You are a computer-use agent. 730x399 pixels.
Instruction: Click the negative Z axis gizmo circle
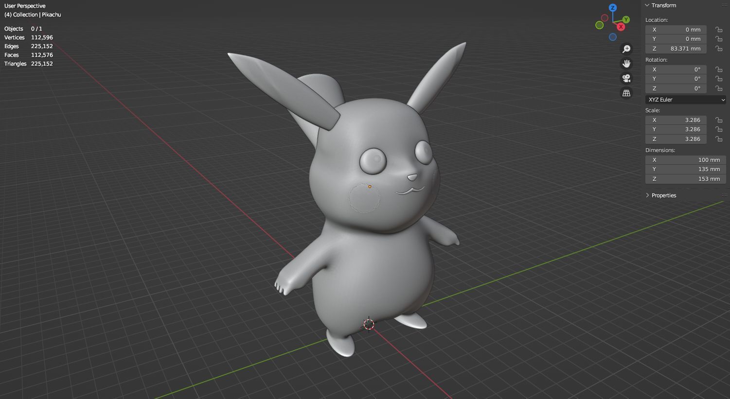pyautogui.click(x=613, y=37)
